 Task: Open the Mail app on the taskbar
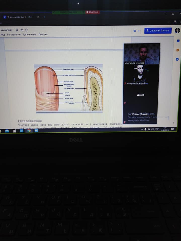[x=7, y=131]
